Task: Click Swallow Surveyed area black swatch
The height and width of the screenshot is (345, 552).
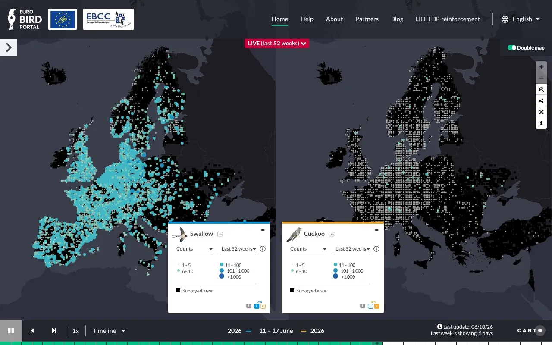Action: pos(178,290)
